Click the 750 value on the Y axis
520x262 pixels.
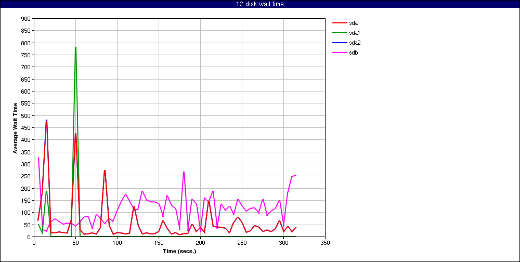click(26, 55)
